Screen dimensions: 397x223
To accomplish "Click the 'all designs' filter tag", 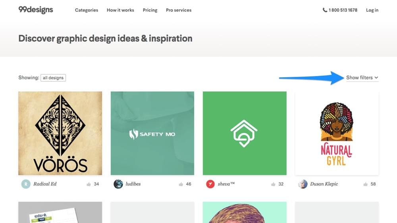I will [x=53, y=78].
